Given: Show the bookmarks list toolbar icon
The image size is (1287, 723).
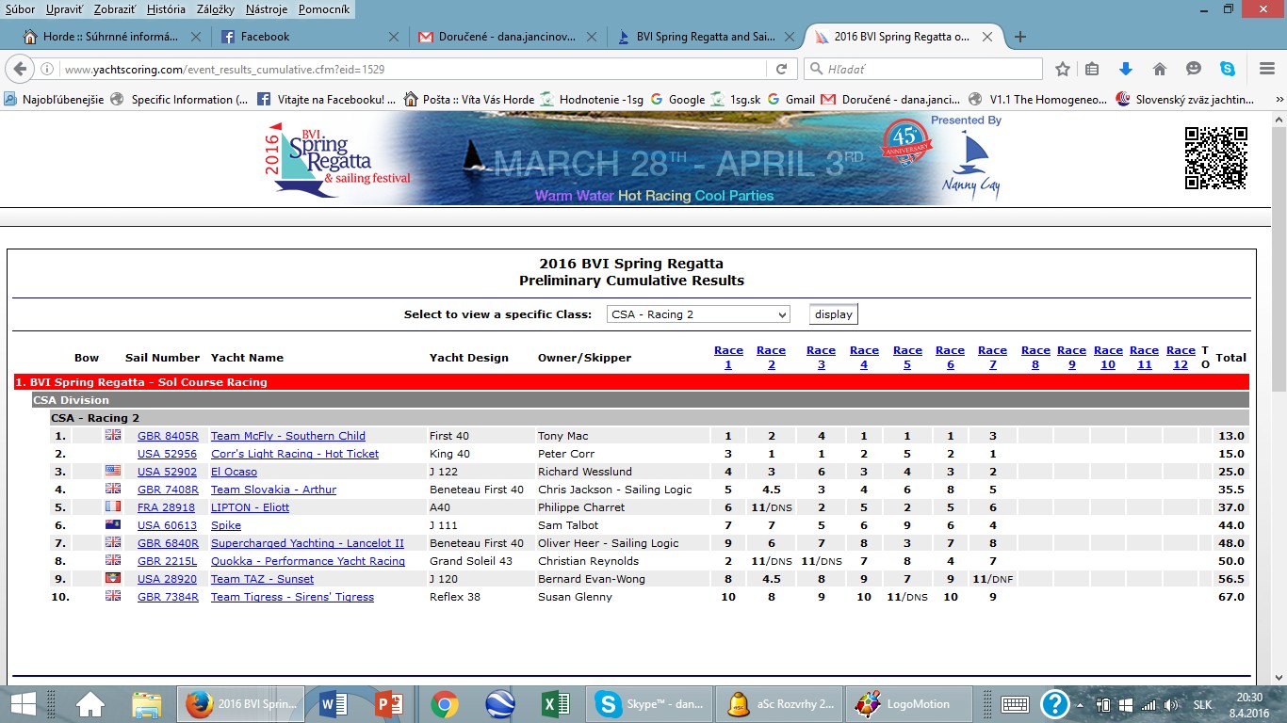Looking at the screenshot, I should pyautogui.click(x=1092, y=69).
